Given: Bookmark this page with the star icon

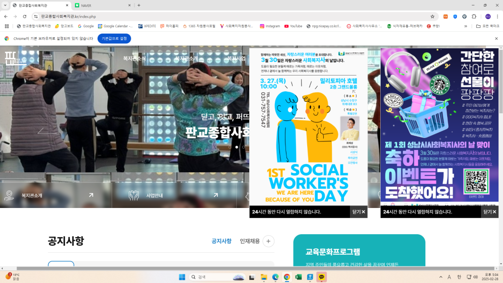Looking at the screenshot, I should coord(433,16).
